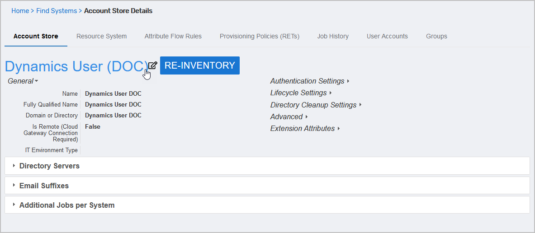
Task: Open the Provisioning Policies (RETs) tab
Action: pyautogui.click(x=259, y=36)
